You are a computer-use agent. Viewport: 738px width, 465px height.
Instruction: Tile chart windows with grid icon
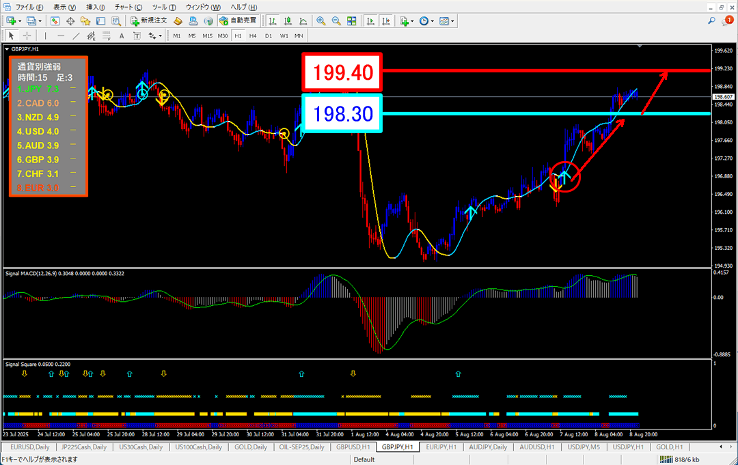coord(352,21)
